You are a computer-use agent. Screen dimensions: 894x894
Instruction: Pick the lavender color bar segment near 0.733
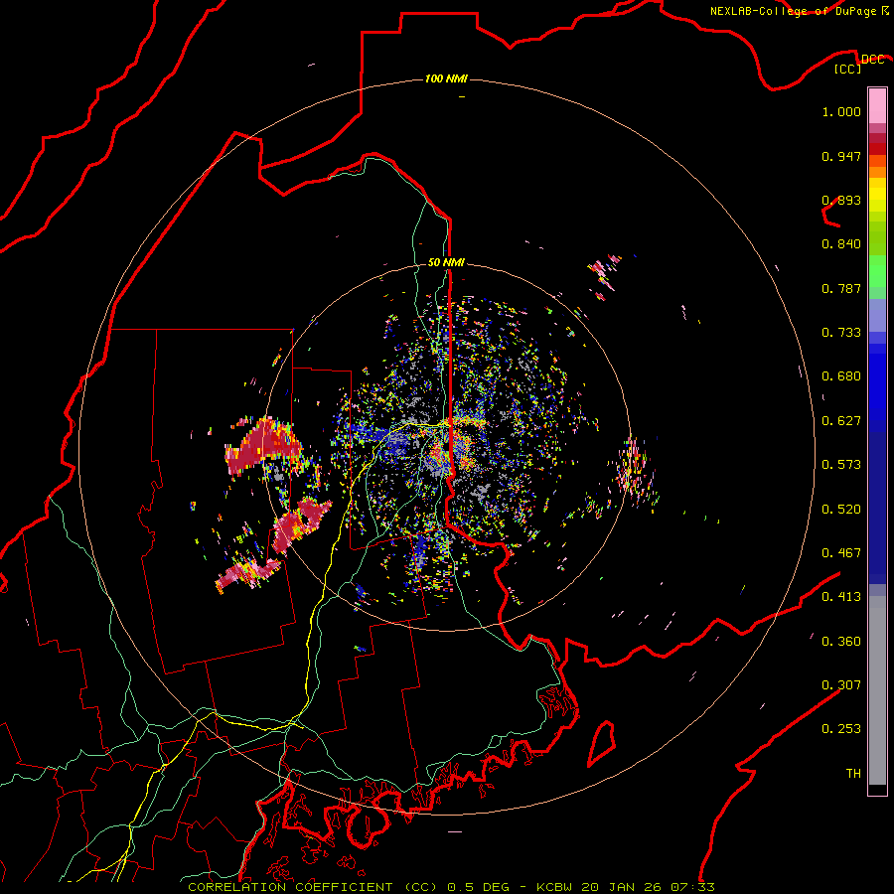[x=877, y=316]
